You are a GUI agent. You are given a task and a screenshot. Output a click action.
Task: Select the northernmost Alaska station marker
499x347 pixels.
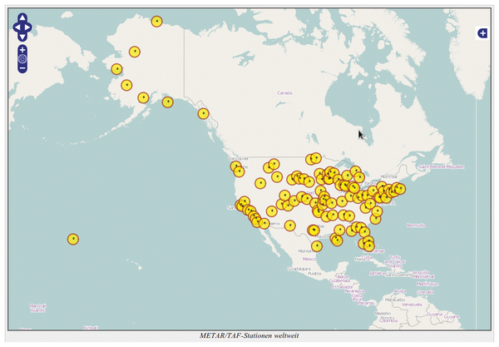click(156, 22)
